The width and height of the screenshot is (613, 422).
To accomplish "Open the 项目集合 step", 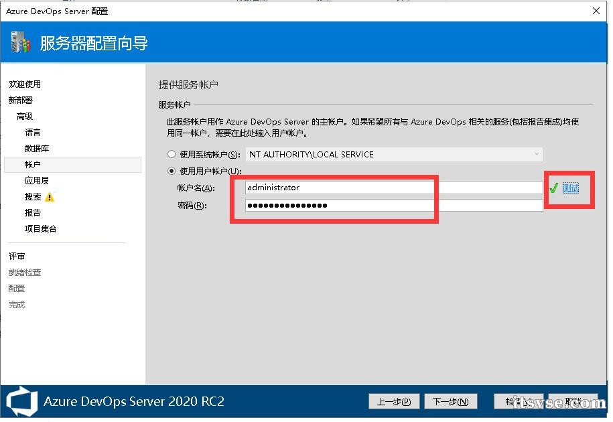I will [41, 228].
